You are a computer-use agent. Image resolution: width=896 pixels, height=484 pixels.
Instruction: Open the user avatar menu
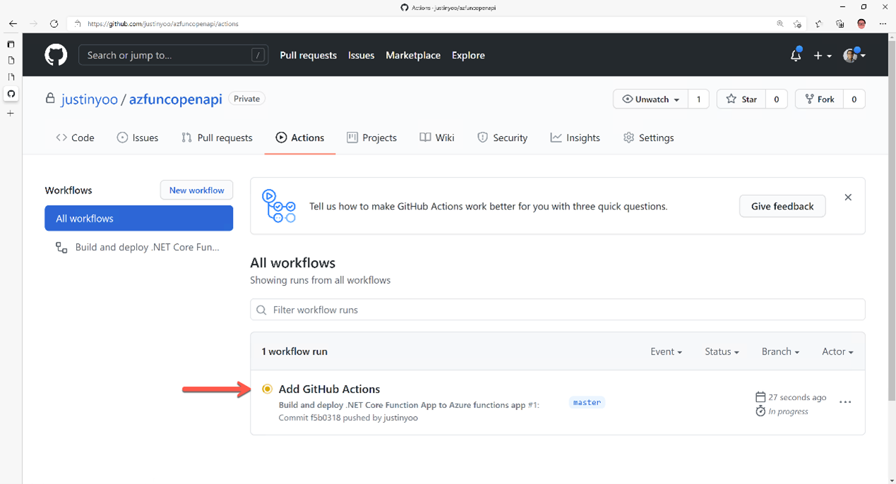[854, 55]
